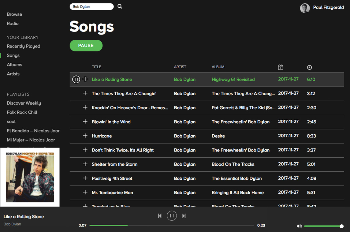Viewport: 350px width, 232px height.
Task: Click song title Positively 4th Street
Action: pyautogui.click(x=112, y=178)
